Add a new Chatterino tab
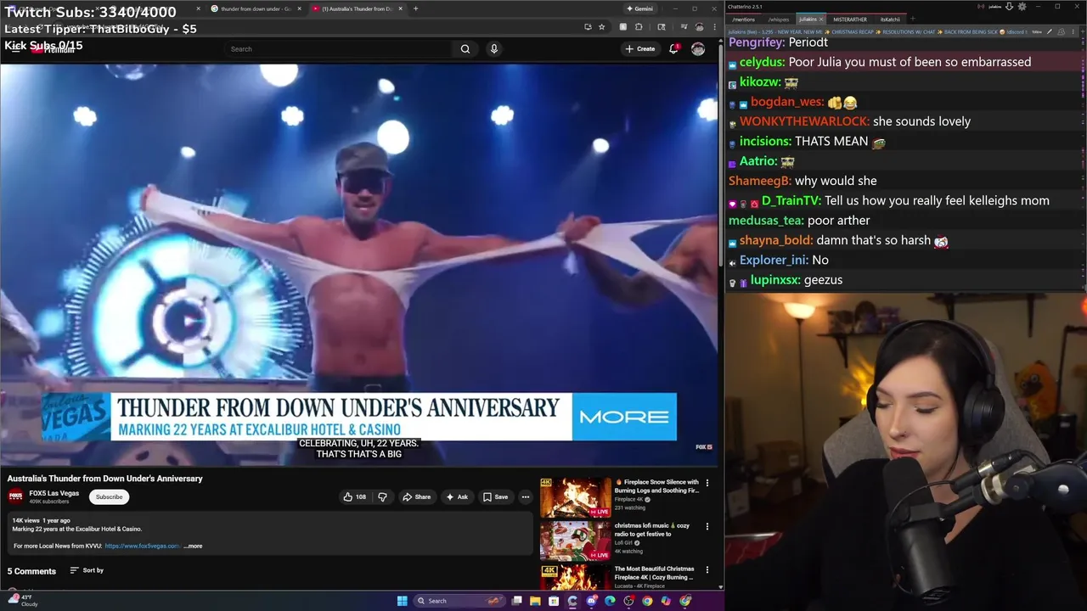 [914, 19]
